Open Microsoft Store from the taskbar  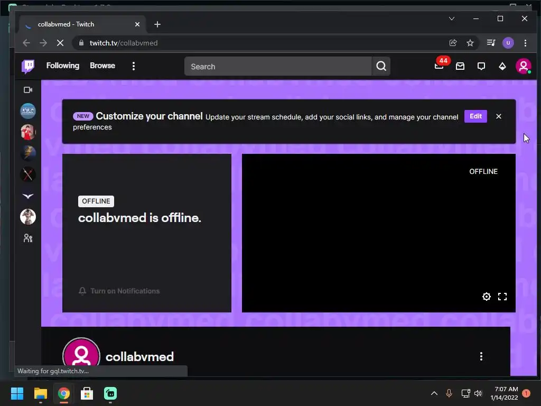point(87,393)
